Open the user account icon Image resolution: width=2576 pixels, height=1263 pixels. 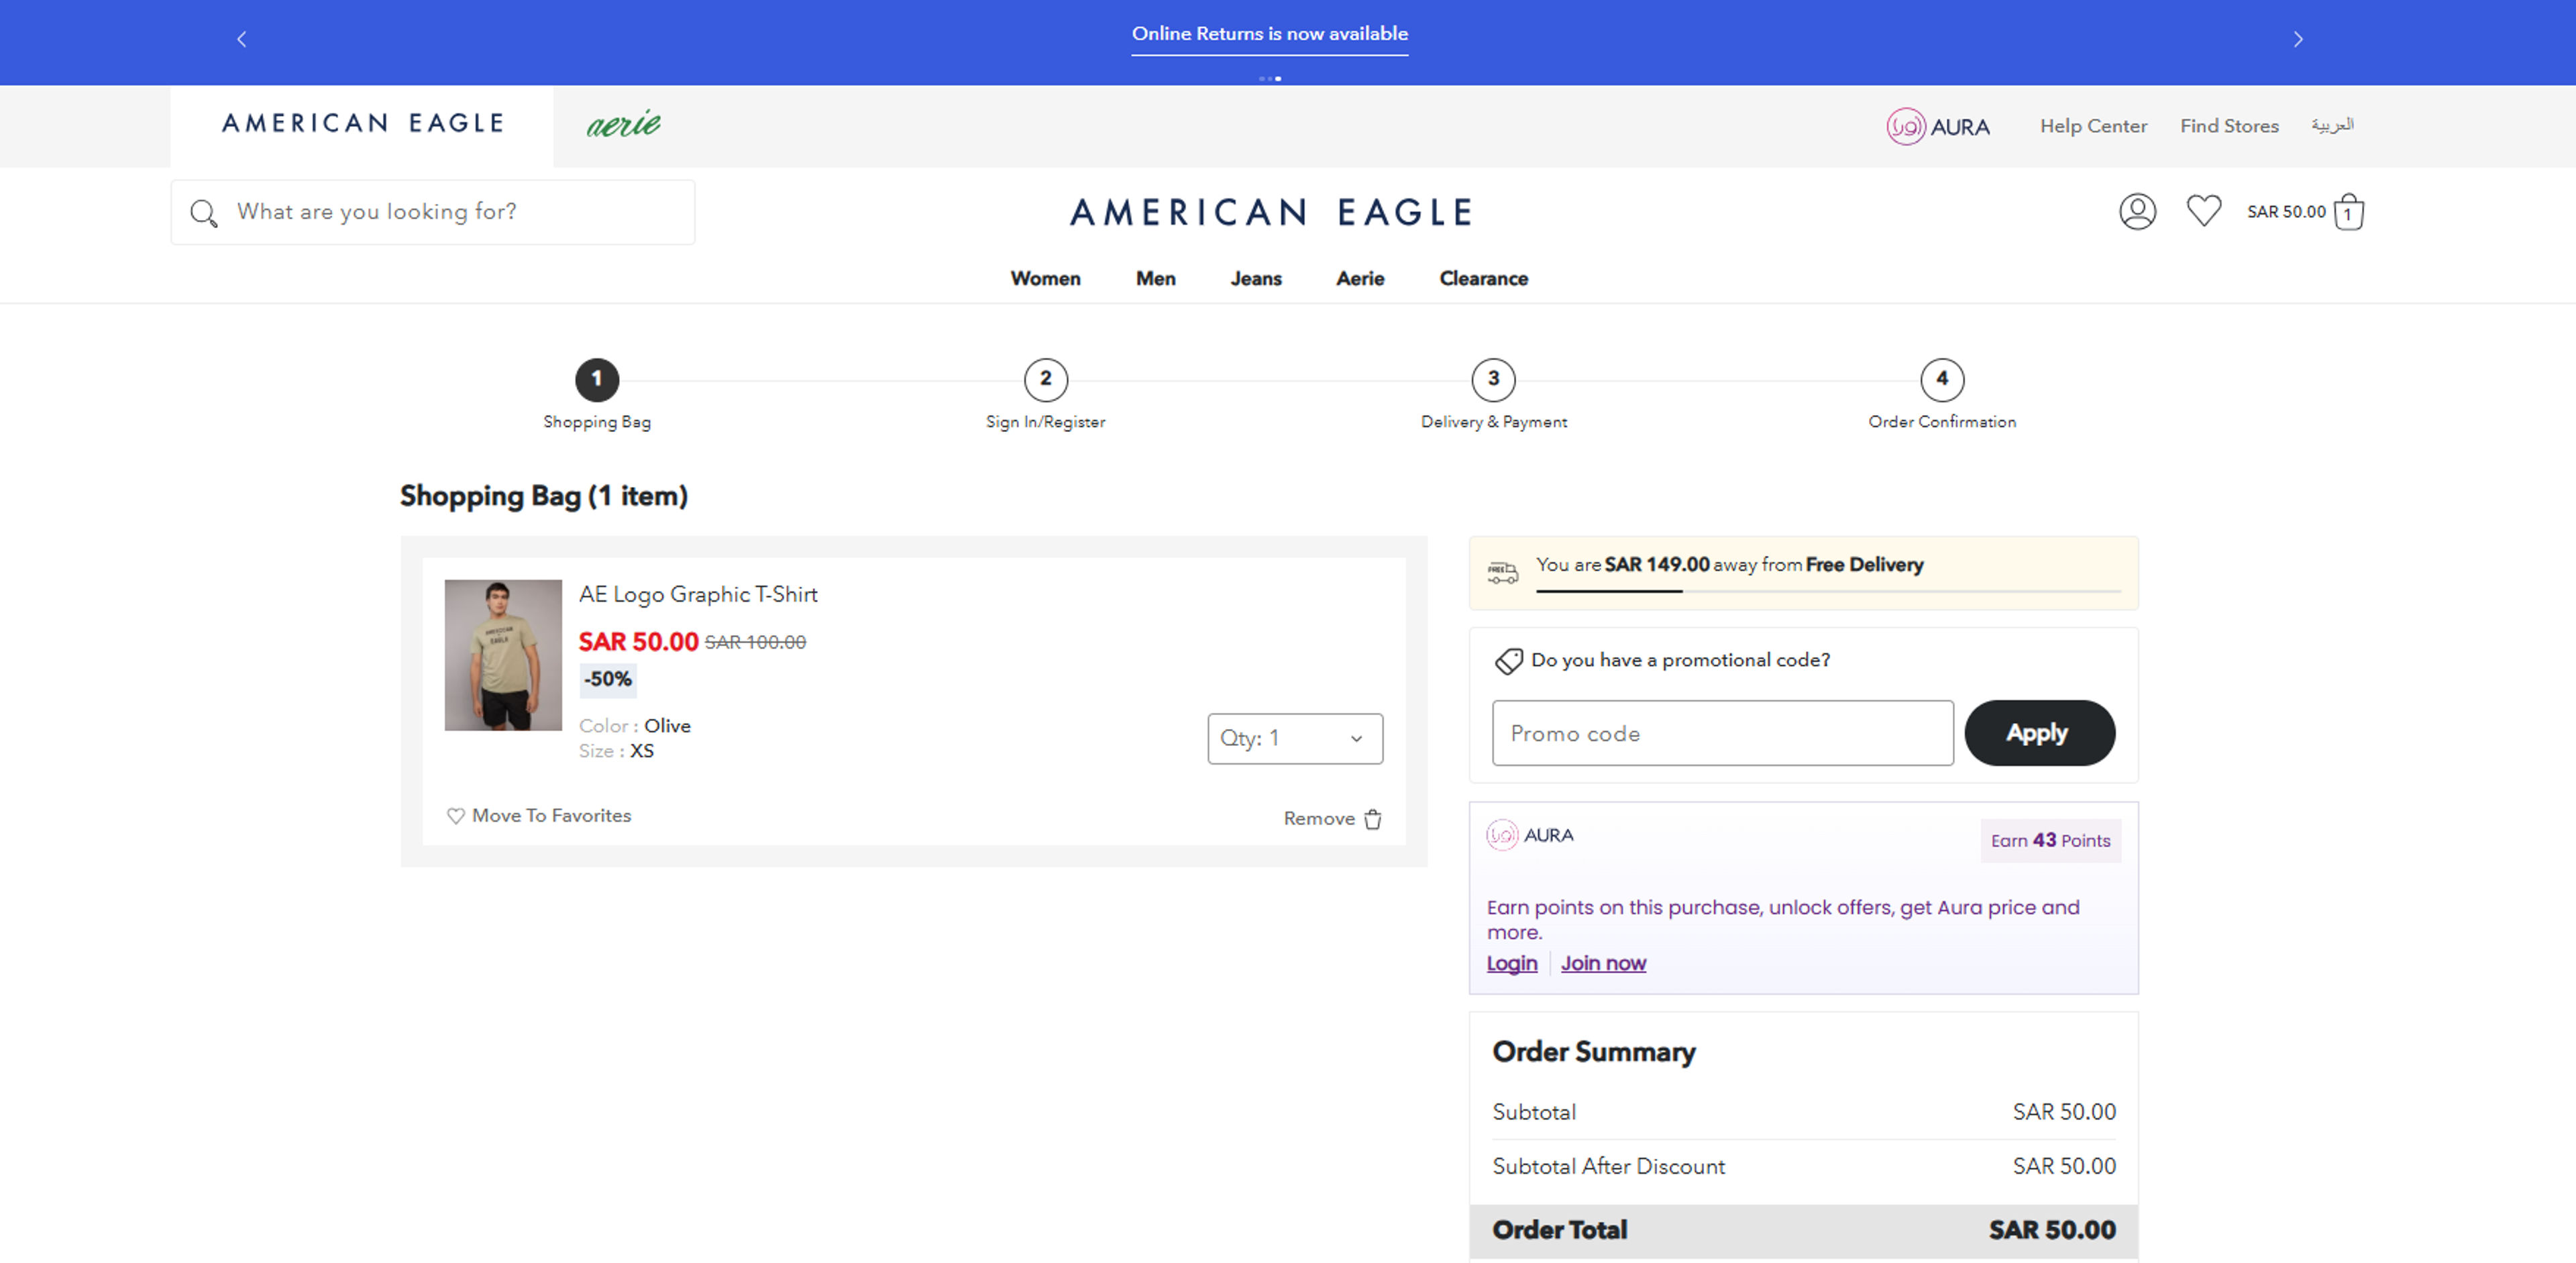[x=2137, y=211]
